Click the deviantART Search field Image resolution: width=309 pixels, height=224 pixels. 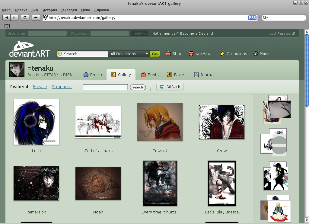click(82, 54)
